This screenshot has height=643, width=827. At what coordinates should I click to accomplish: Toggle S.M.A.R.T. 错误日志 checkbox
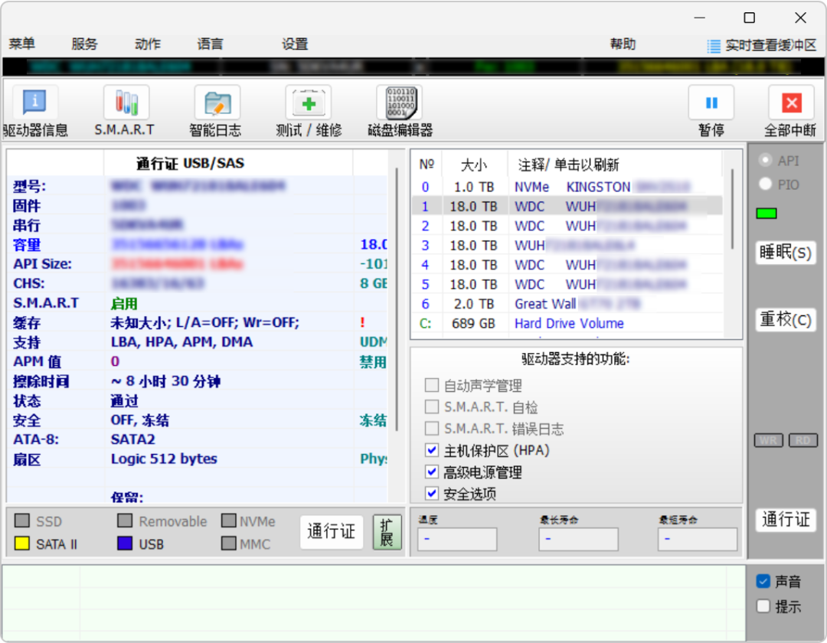coord(431,429)
